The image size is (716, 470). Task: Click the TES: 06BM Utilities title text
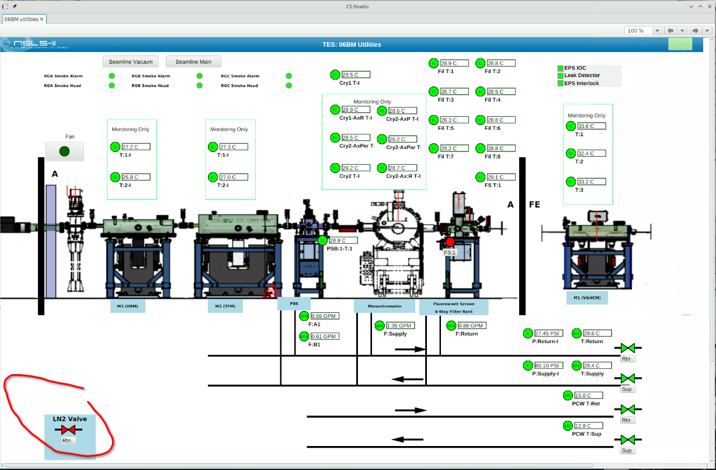pos(352,44)
